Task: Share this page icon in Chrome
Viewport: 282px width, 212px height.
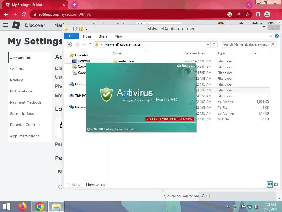Action: (238, 14)
